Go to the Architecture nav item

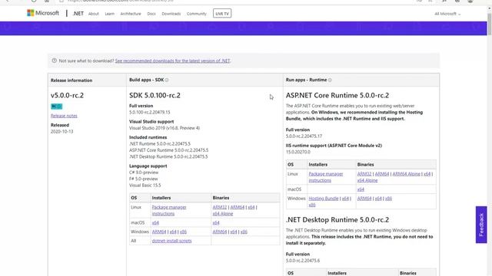tap(131, 14)
